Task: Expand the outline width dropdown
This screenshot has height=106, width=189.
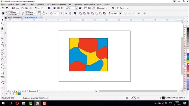Action: click(x=121, y=14)
